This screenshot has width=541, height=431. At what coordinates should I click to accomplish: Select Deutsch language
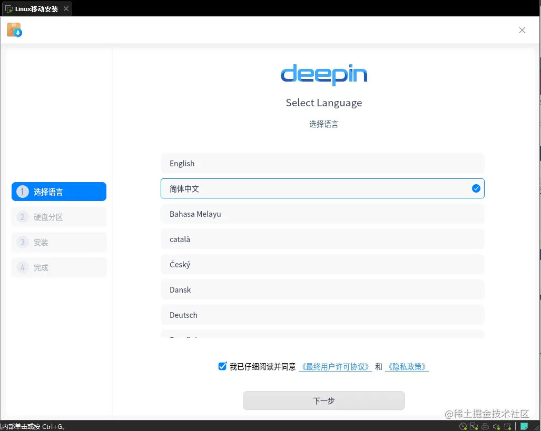322,315
